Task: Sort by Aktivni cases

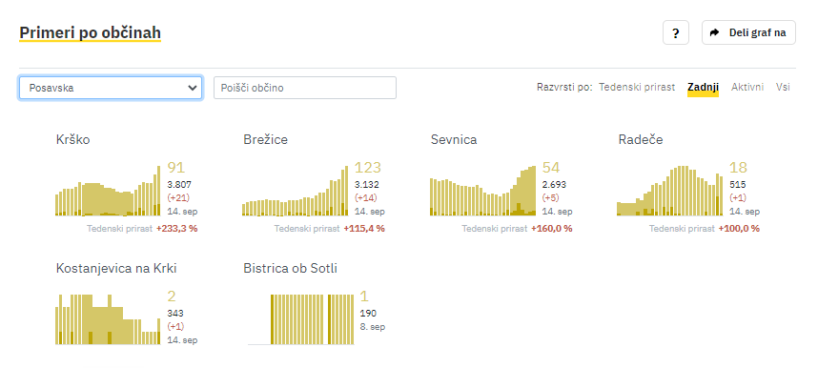Action: 747,87
